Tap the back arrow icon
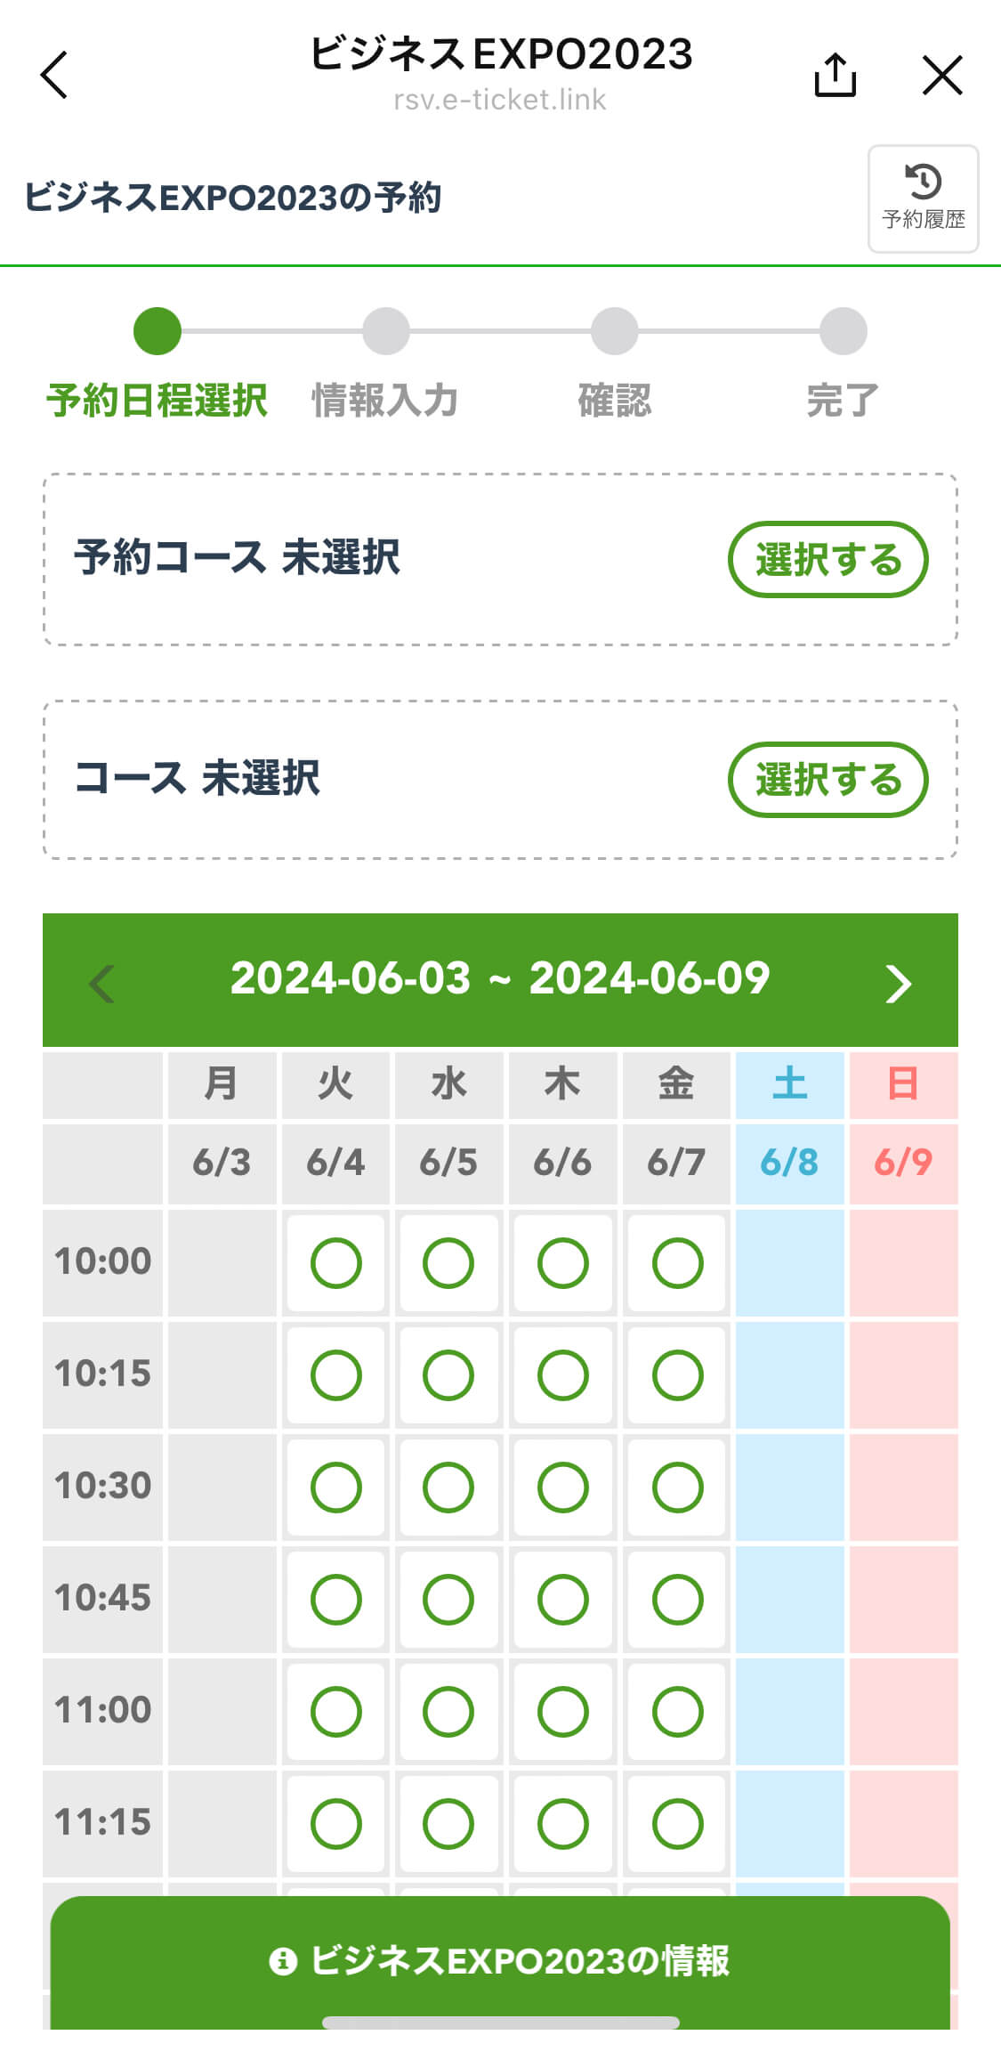The height and width of the screenshot is (2051, 1001). tap(55, 75)
